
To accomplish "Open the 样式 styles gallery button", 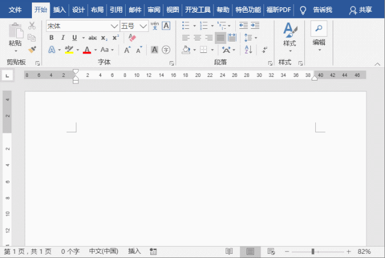I will [290, 36].
